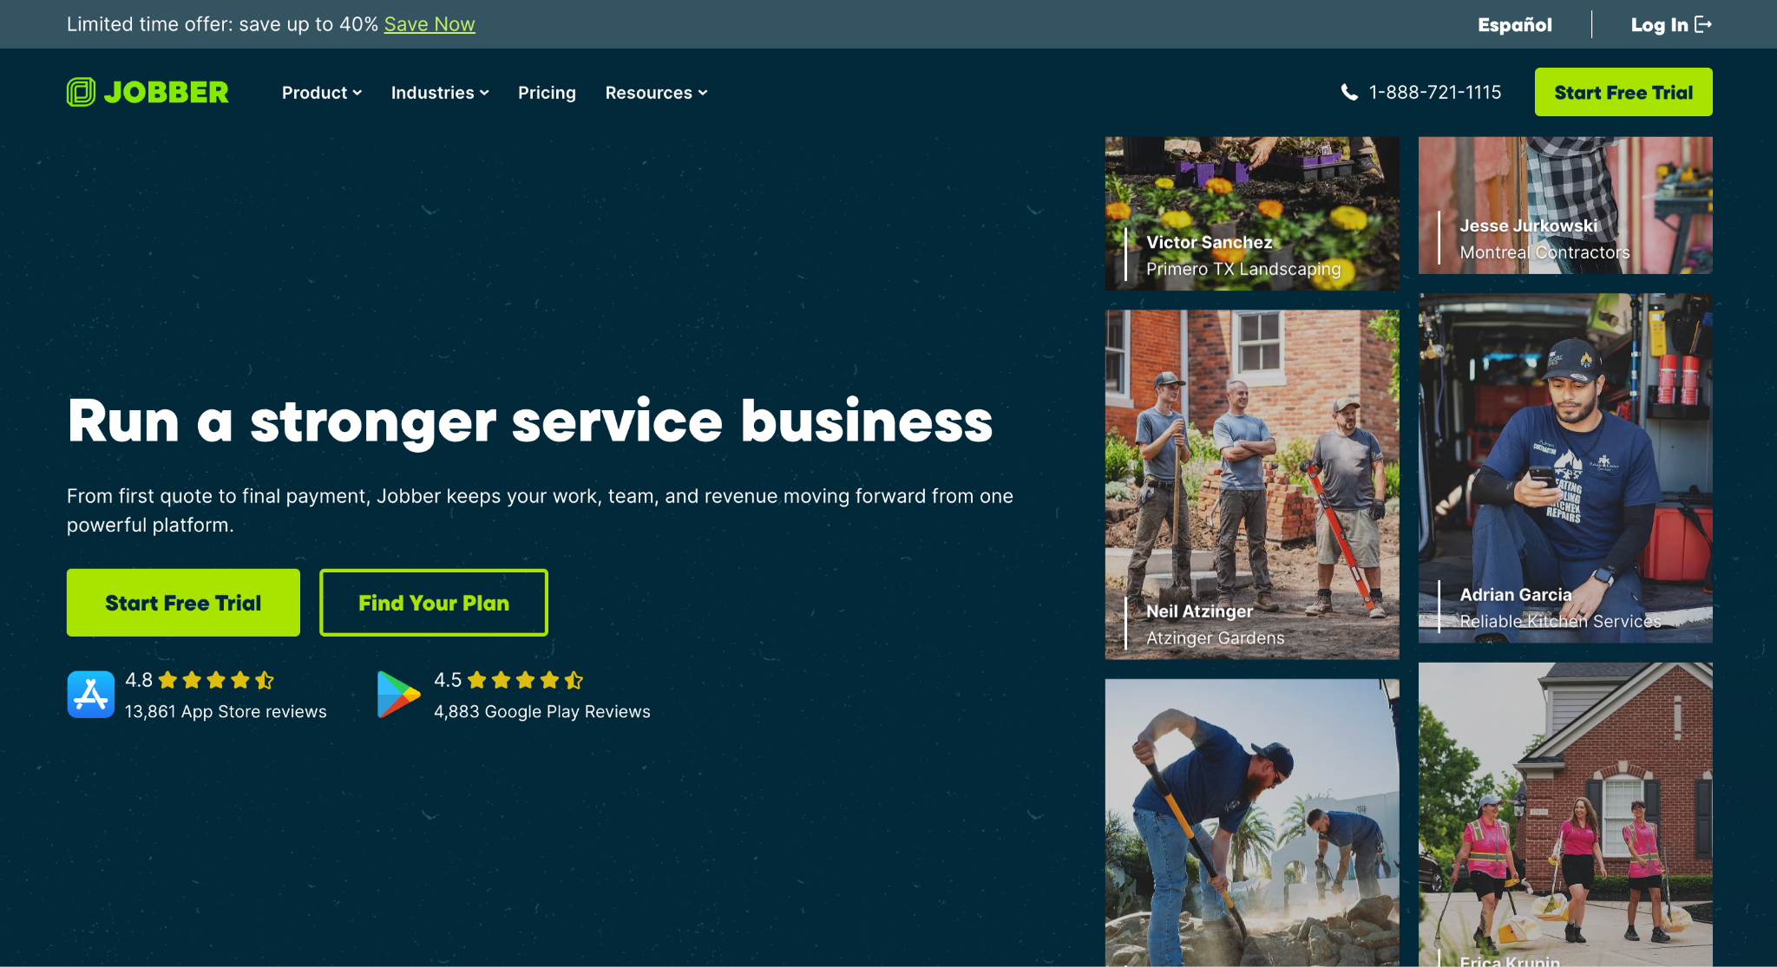Expand the Resources dropdown menu

click(656, 93)
